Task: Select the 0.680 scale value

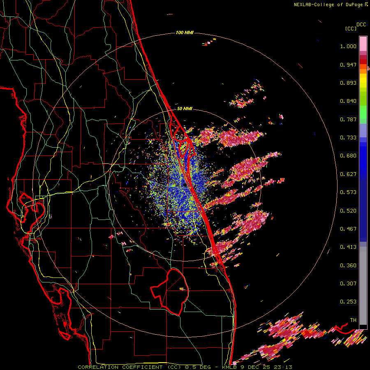Action: [348, 156]
